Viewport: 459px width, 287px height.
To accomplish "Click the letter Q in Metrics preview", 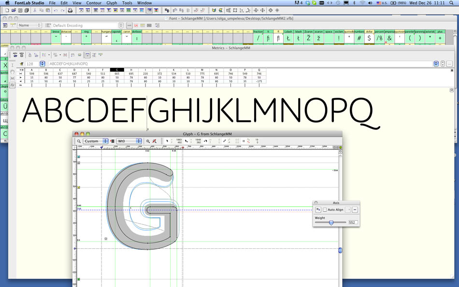I will tap(365, 113).
